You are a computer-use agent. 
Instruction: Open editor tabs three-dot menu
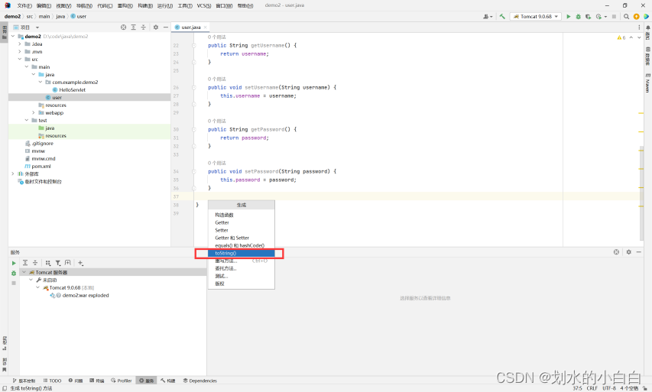click(x=639, y=27)
